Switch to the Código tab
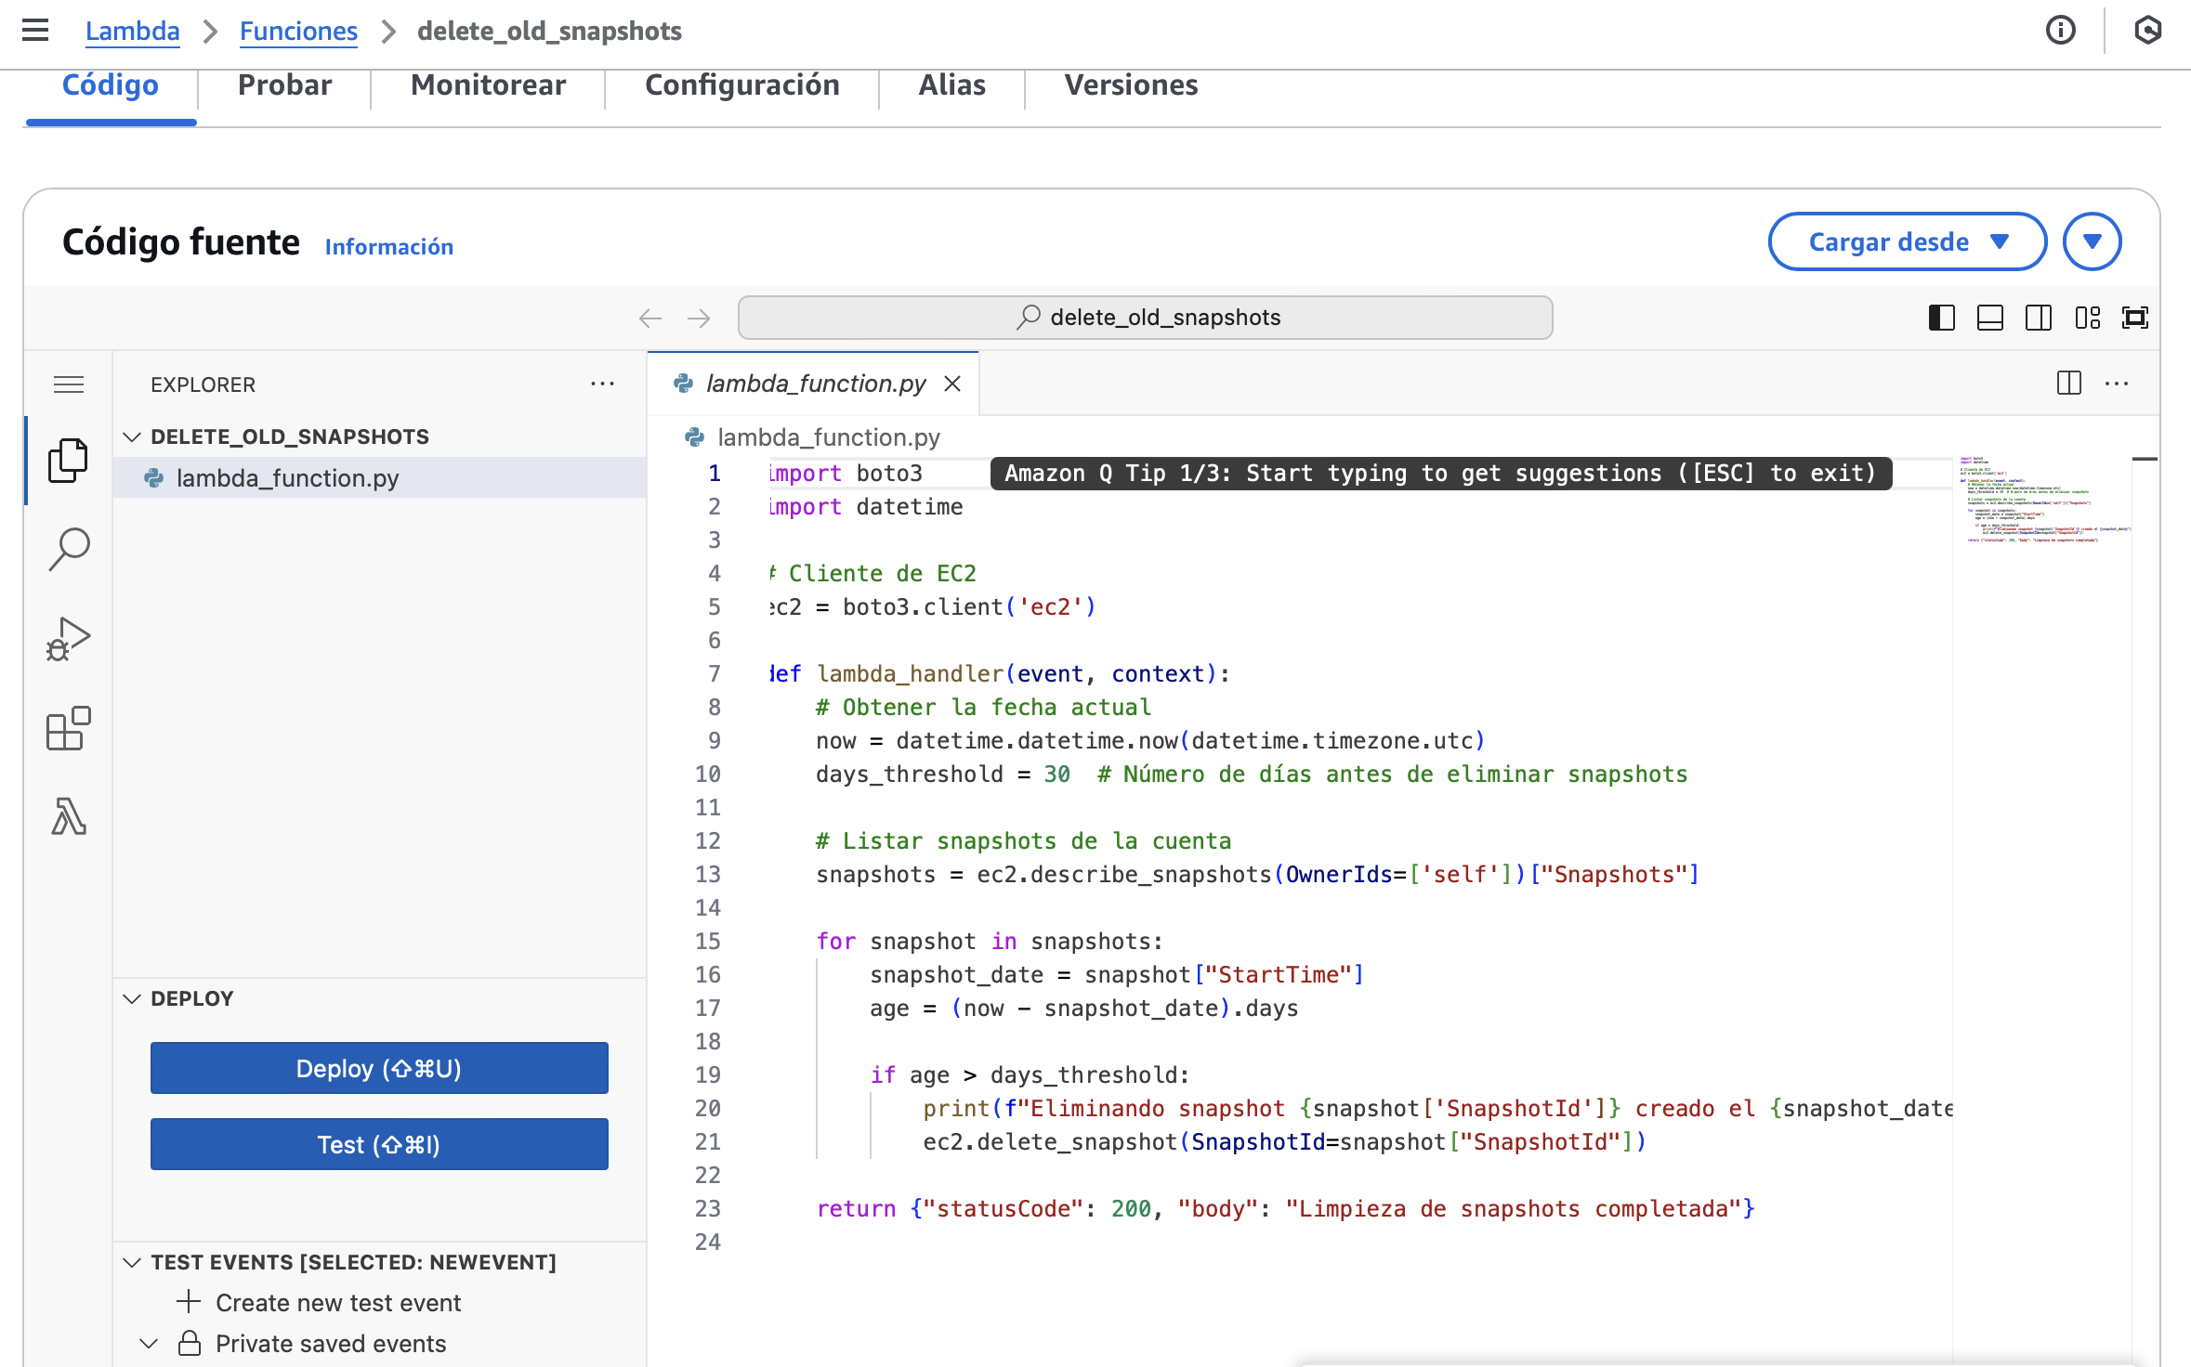Viewport: 2191px width, 1367px height. tap(111, 85)
